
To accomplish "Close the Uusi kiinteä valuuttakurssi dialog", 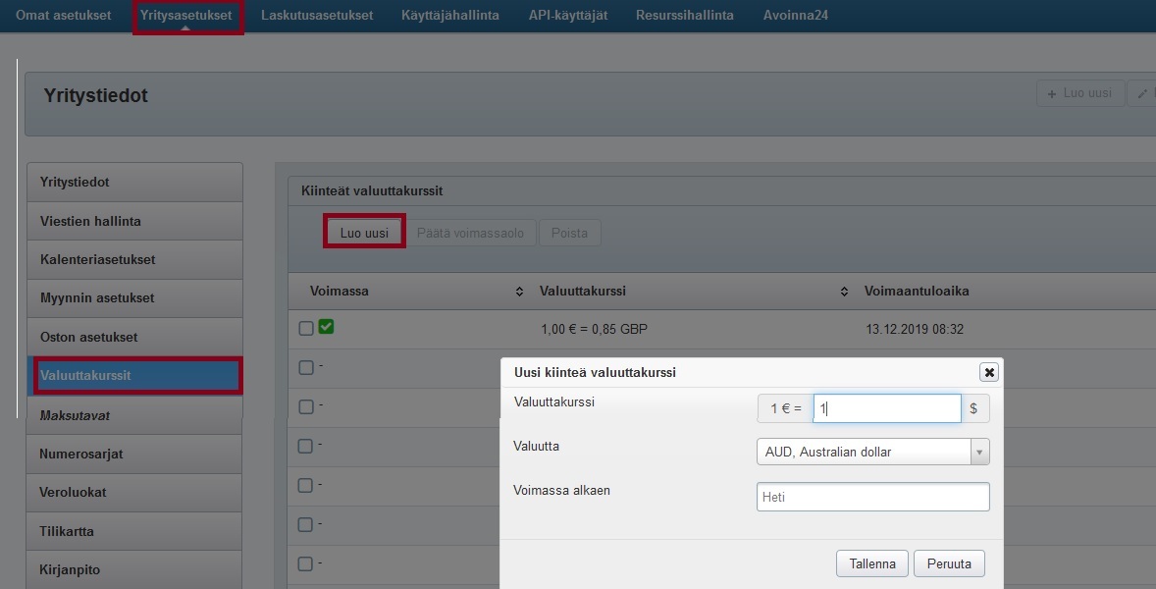I will point(989,372).
